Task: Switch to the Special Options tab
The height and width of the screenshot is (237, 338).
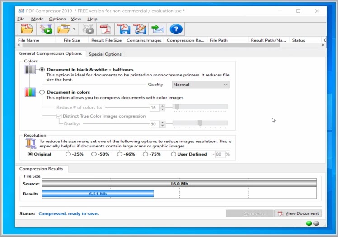Action: pos(105,54)
